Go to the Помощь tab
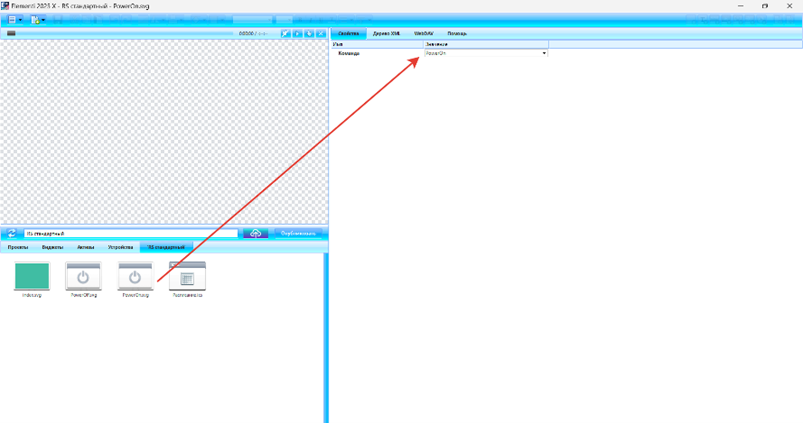 click(x=457, y=34)
